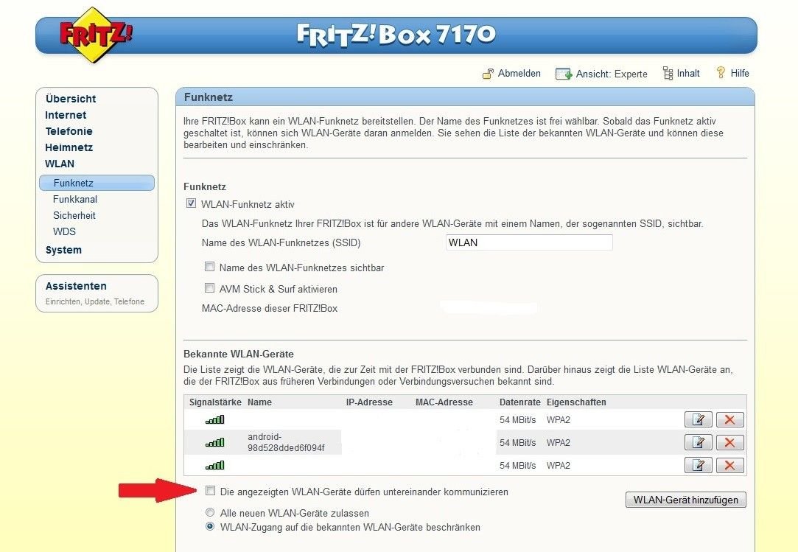Click the Ansicht: Experte icon
Image resolution: width=798 pixels, height=552 pixels.
pyautogui.click(x=564, y=74)
